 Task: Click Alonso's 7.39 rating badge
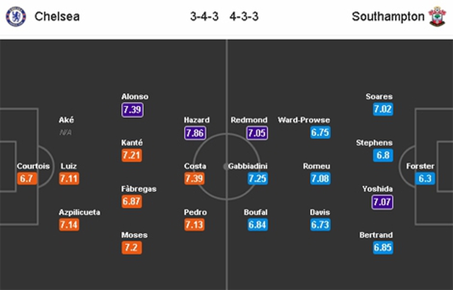point(133,110)
